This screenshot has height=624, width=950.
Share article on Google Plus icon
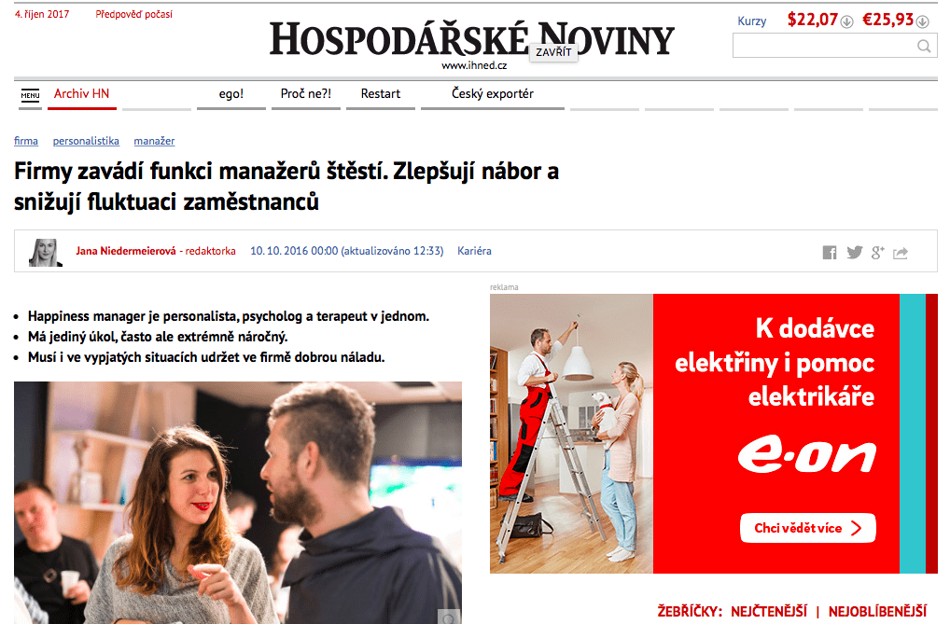pyautogui.click(x=878, y=253)
